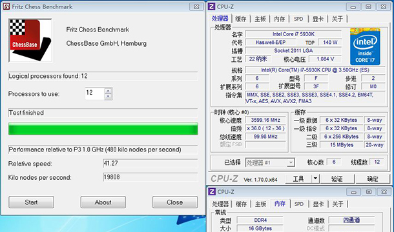Start the Fritz chess benchmark

31,202
